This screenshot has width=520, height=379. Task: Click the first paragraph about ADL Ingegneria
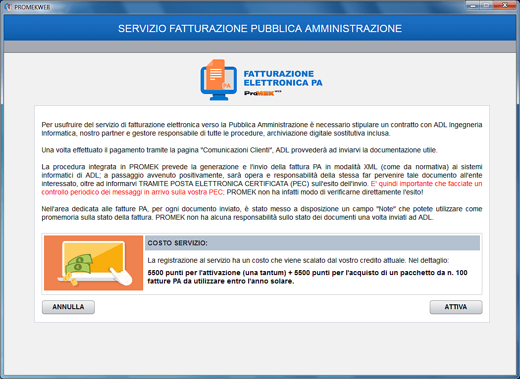[261, 129]
